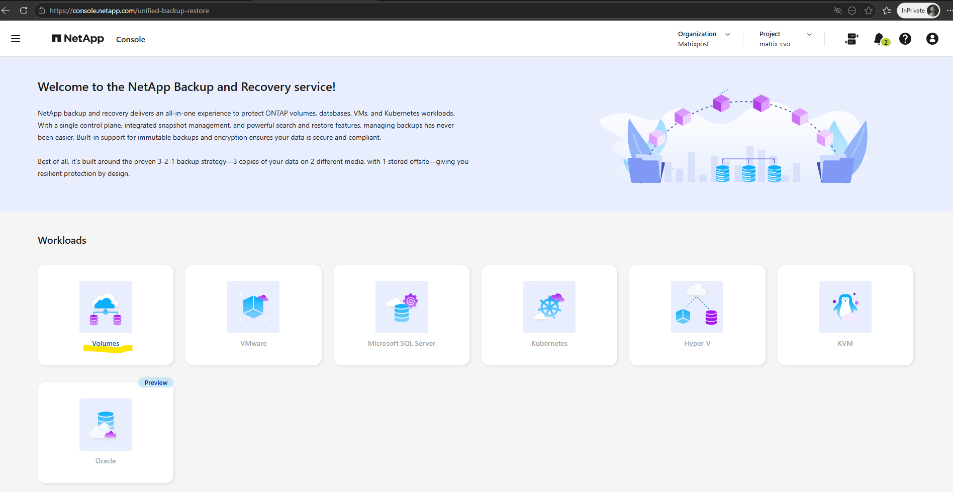Open the Microsoft SQL Server label
953x492 pixels.
click(402, 343)
